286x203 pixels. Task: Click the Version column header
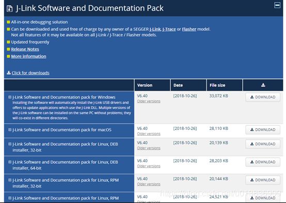click(152, 85)
